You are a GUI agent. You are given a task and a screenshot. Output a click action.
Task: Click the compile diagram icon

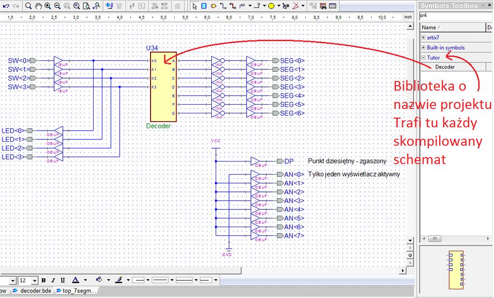(x=109, y=6)
